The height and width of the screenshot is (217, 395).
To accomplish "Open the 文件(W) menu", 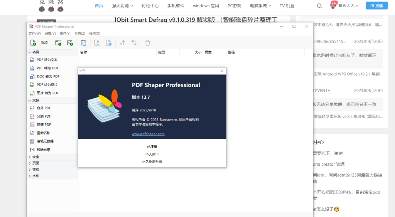I will (x=34, y=34).
